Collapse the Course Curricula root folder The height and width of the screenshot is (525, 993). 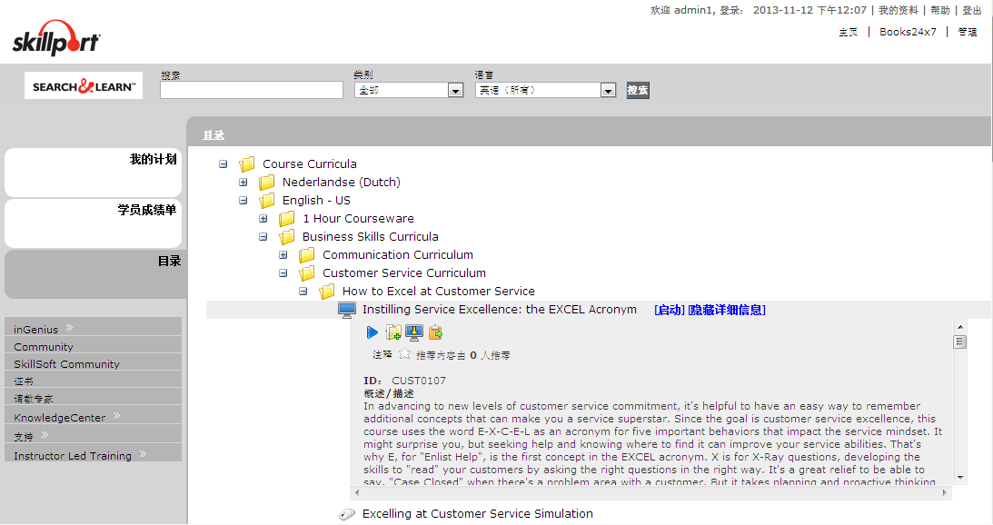(x=223, y=164)
